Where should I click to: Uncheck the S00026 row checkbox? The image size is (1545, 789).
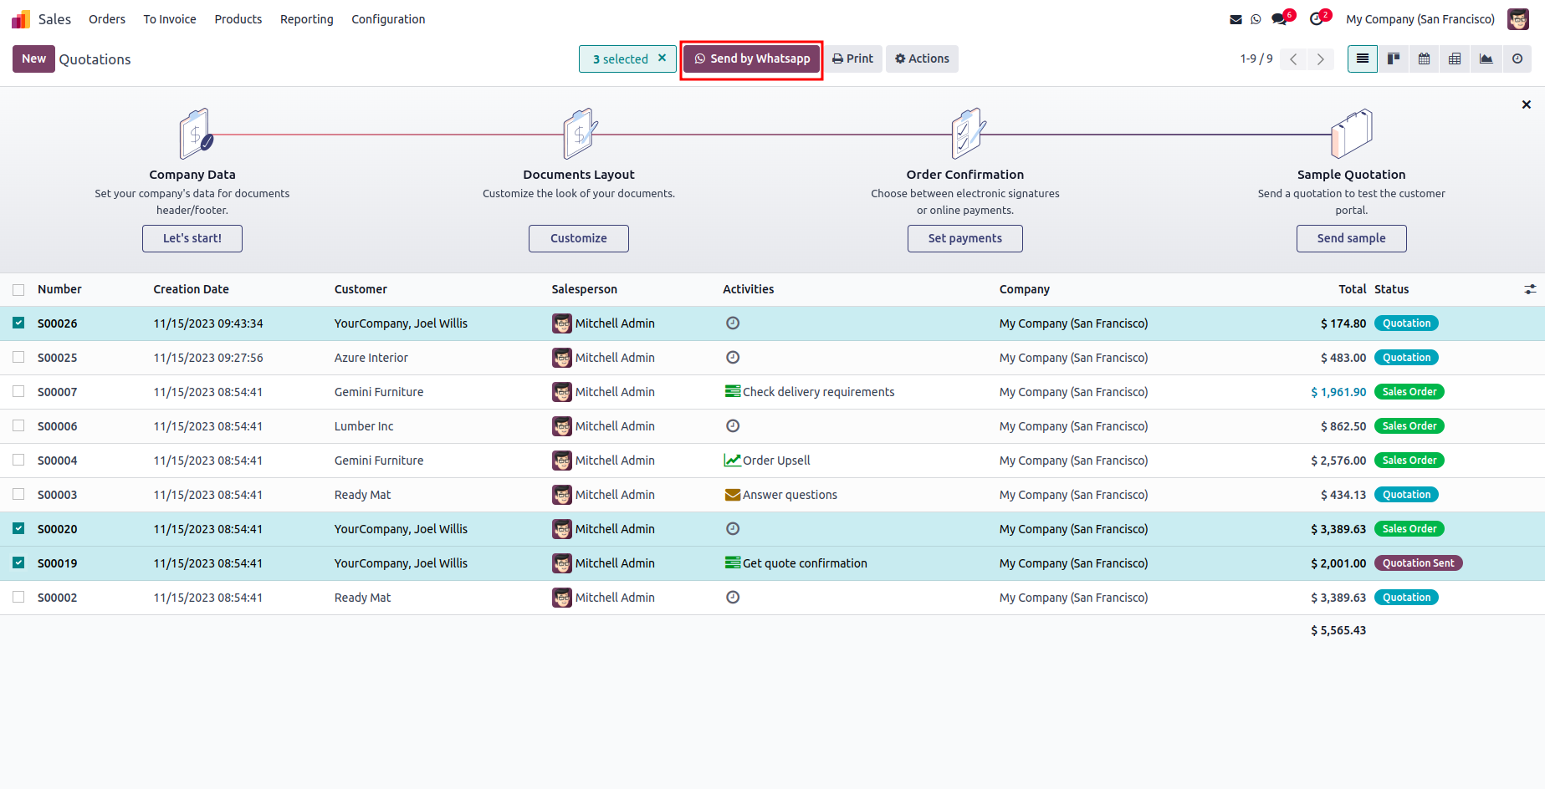(18, 323)
